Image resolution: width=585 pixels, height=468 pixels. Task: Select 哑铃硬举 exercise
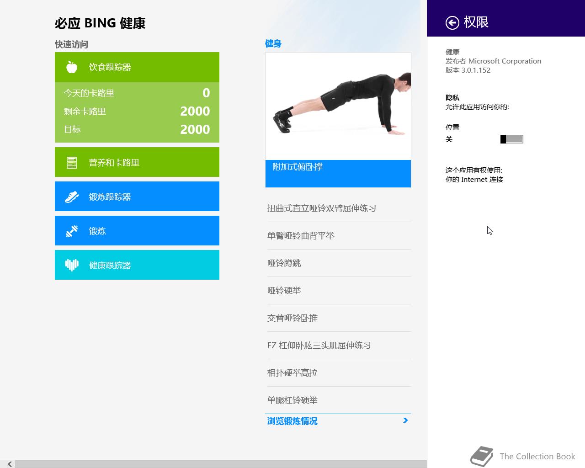coord(338,291)
